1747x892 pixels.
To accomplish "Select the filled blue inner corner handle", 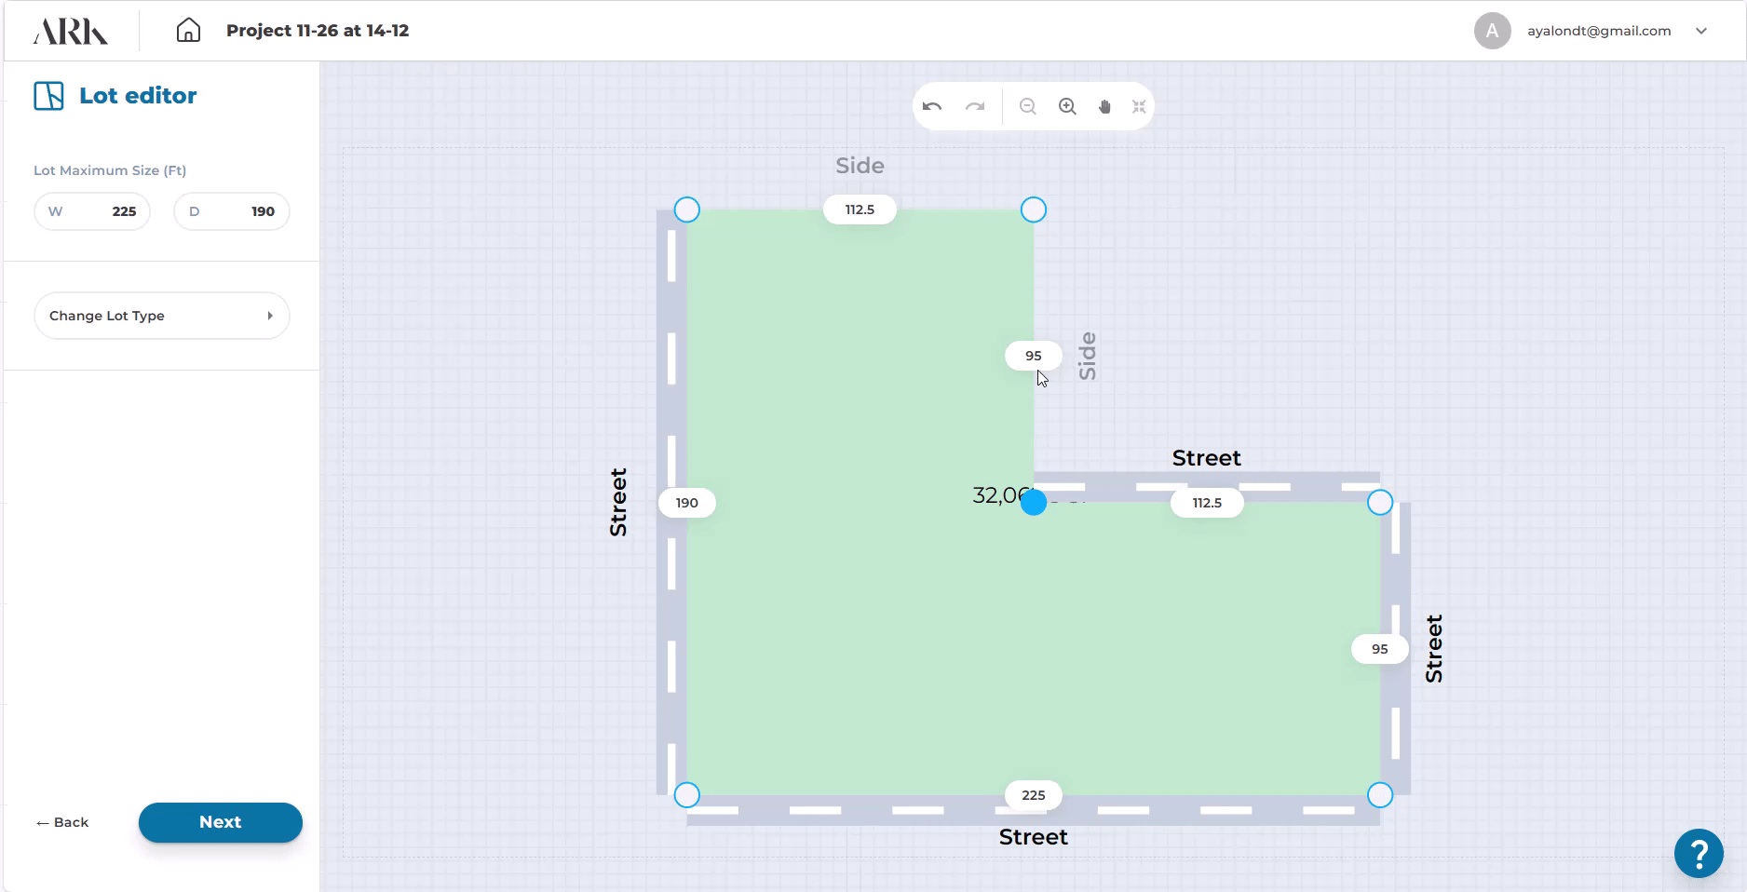I will (1034, 503).
